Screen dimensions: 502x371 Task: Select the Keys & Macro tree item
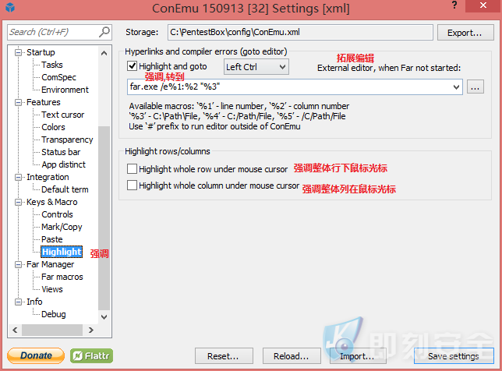coord(52,202)
